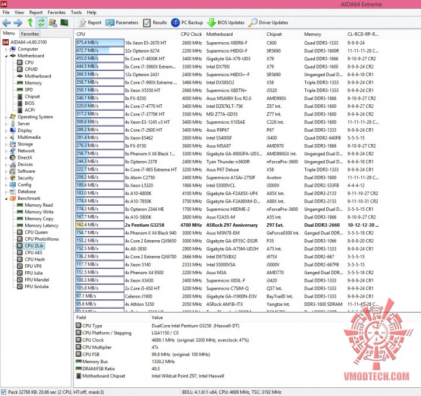Check for Driver Updates
The width and height of the screenshot is (421, 396).
pyautogui.click(x=268, y=23)
